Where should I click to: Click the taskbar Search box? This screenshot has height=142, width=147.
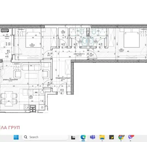[x=45, y=137]
